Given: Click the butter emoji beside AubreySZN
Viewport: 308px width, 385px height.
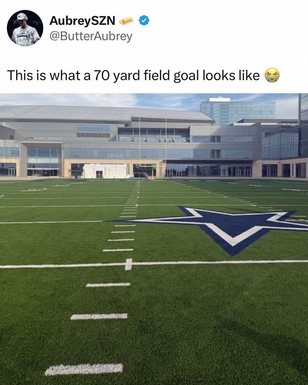Looking at the screenshot, I should coord(126,21).
